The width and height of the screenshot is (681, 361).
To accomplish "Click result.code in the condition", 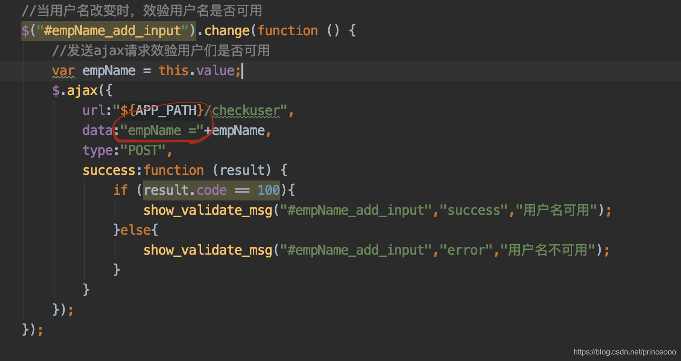I will 185,190.
